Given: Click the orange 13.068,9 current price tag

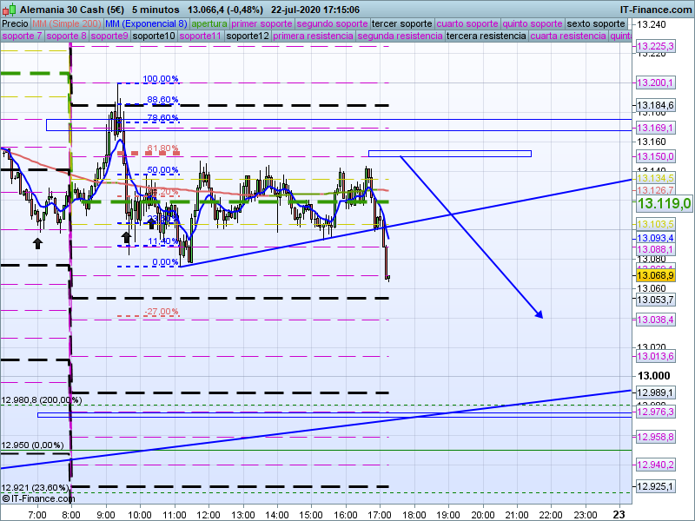Looking at the screenshot, I should coord(655,275).
